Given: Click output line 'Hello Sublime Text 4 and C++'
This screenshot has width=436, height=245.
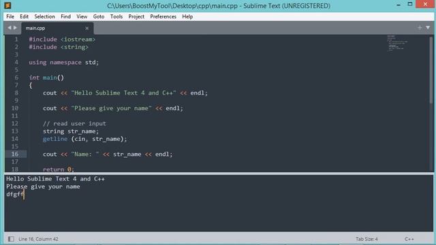Looking at the screenshot, I should click(x=55, y=179).
